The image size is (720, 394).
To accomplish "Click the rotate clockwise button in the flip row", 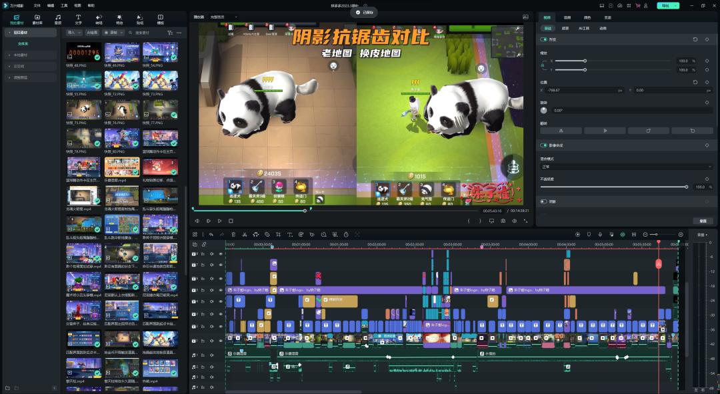I will point(649,131).
